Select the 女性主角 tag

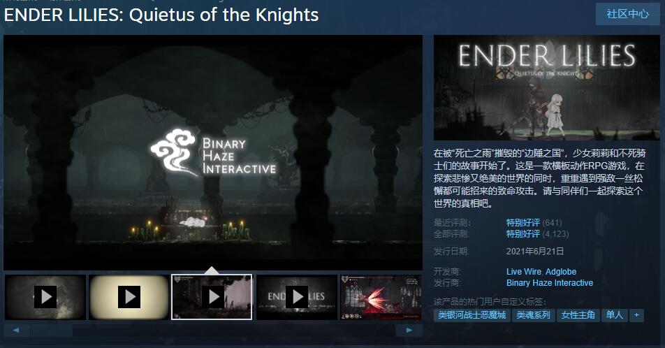[578, 315]
